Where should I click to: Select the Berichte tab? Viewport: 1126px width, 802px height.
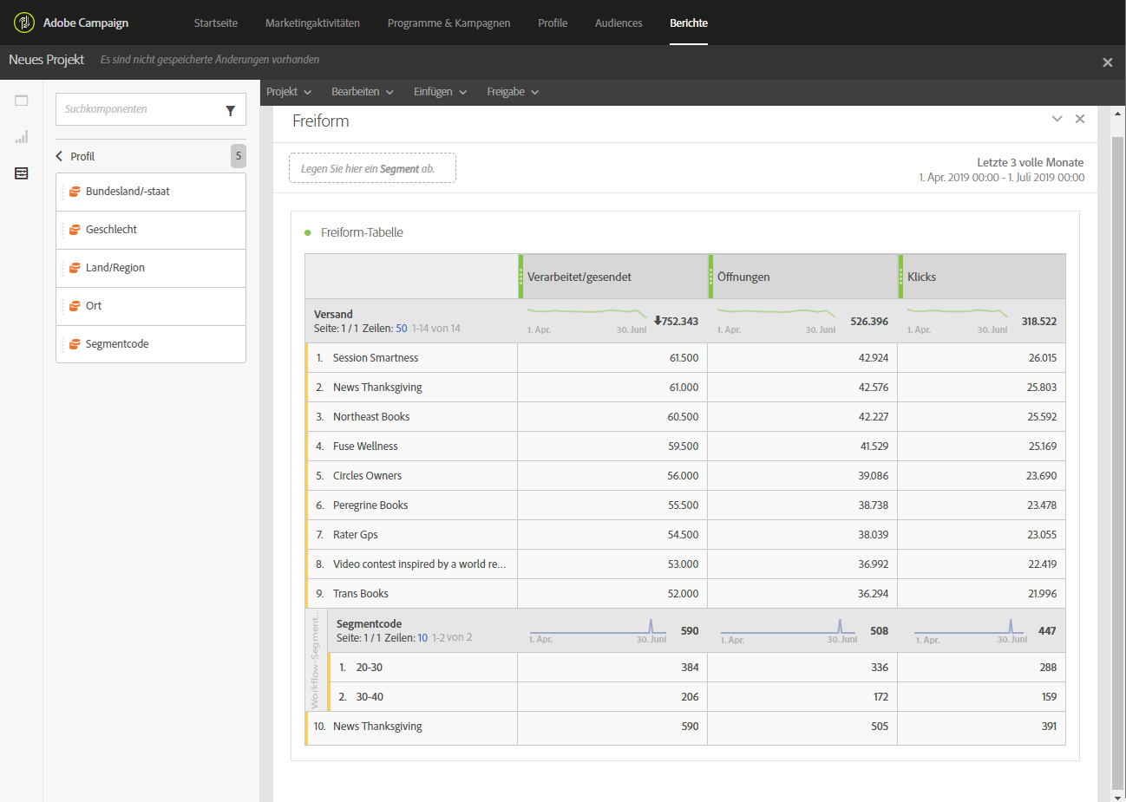tap(689, 23)
